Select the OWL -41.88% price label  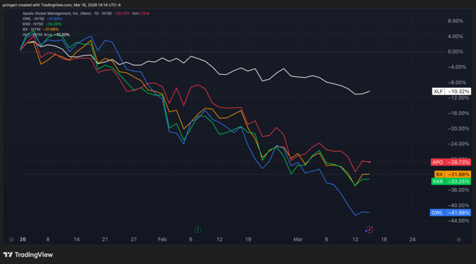(x=451, y=213)
